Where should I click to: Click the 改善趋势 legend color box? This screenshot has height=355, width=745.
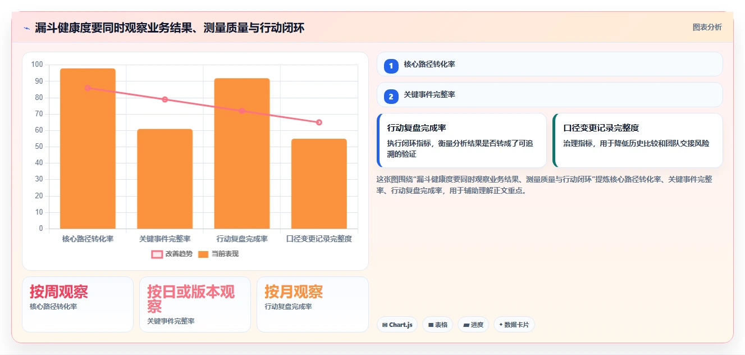[x=157, y=254]
